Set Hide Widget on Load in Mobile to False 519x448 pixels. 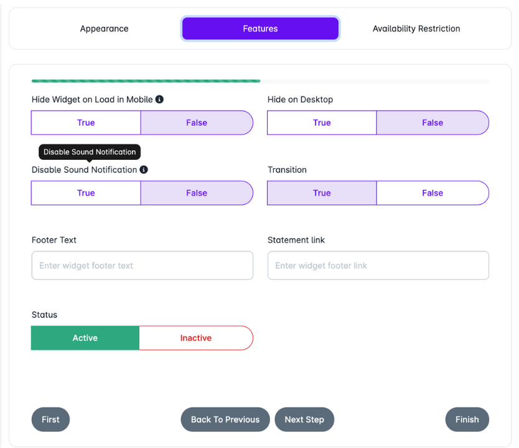coord(197,123)
